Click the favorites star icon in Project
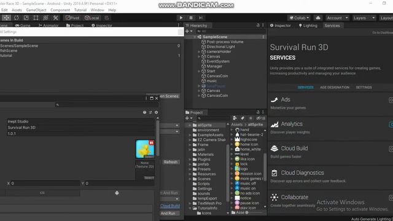393x221 pixels. tap(251, 118)
